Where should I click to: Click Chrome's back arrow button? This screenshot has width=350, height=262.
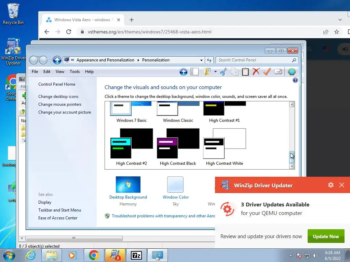point(47,32)
